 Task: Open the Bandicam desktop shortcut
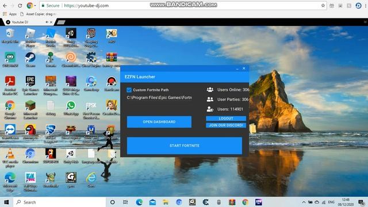coord(112,84)
